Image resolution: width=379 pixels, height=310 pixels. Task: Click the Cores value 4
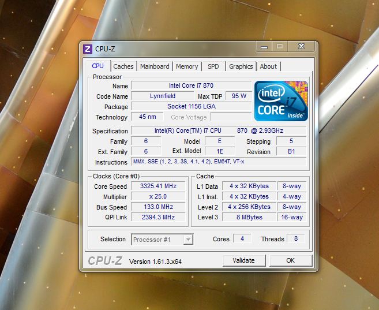click(x=242, y=238)
